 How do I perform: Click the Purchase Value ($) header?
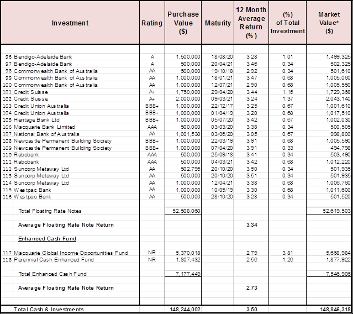(183, 23)
